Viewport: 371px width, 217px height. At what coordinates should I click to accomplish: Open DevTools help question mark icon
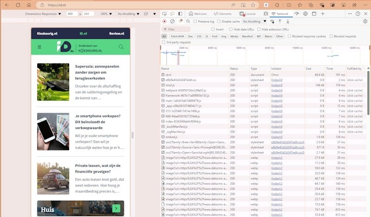click(358, 14)
